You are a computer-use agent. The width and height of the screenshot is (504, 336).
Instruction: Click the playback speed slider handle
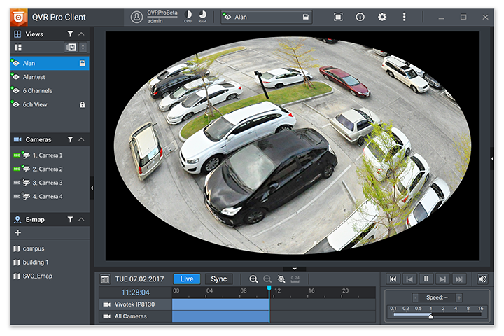coord(430,316)
